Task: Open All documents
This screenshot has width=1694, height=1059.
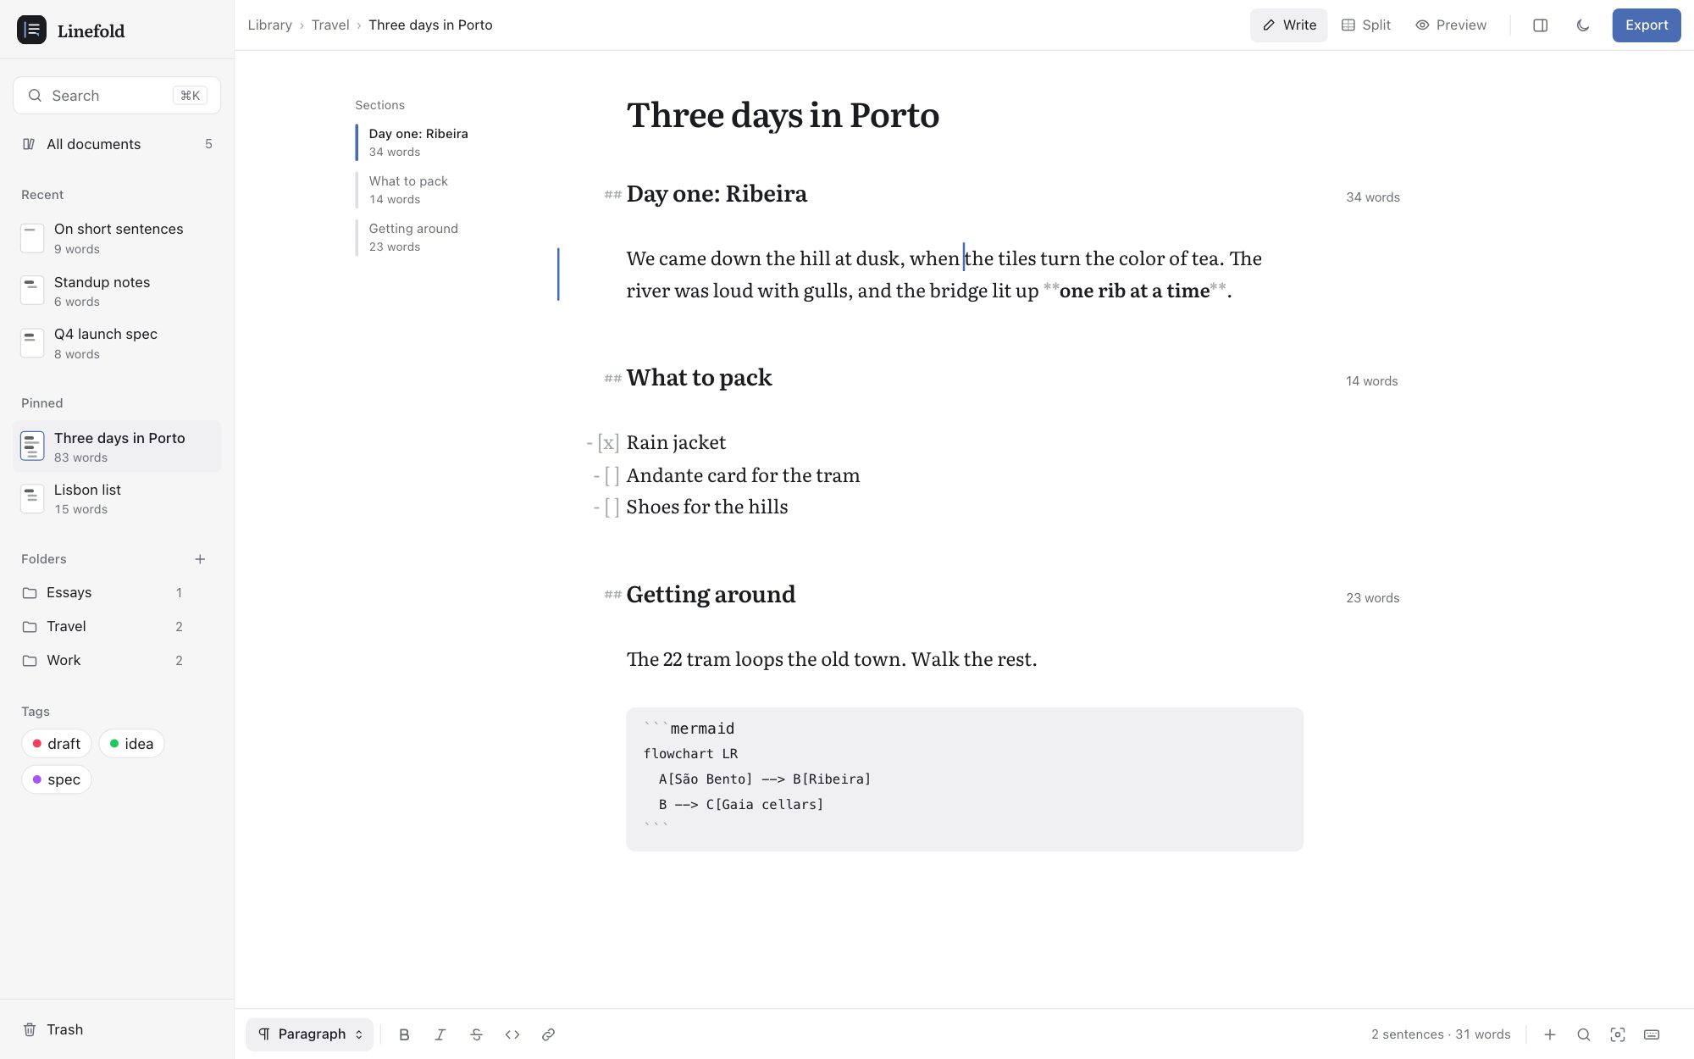Action: tap(117, 144)
